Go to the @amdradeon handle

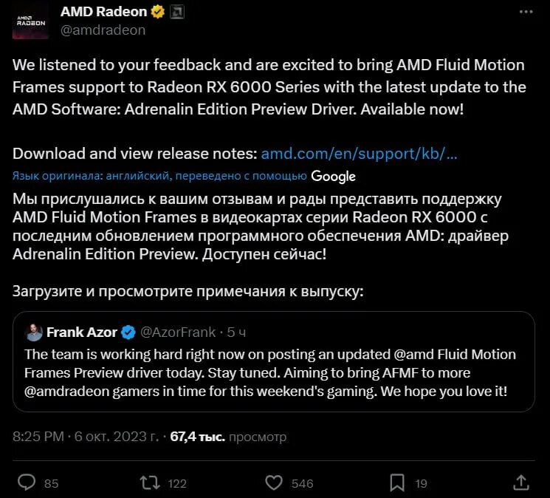(103, 30)
